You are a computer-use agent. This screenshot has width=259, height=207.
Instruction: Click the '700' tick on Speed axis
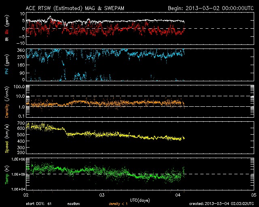pyautogui.click(x=21, y=123)
